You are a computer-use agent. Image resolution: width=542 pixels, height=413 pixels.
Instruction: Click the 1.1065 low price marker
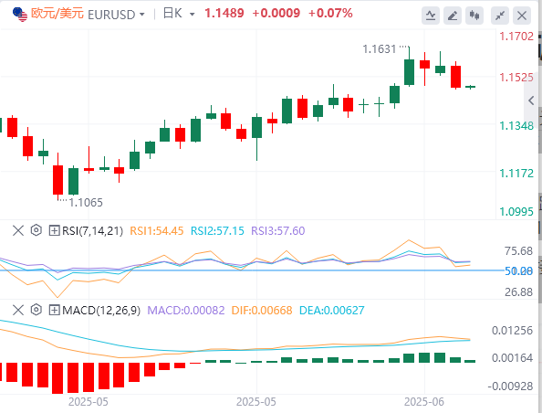pyautogui.click(x=86, y=203)
